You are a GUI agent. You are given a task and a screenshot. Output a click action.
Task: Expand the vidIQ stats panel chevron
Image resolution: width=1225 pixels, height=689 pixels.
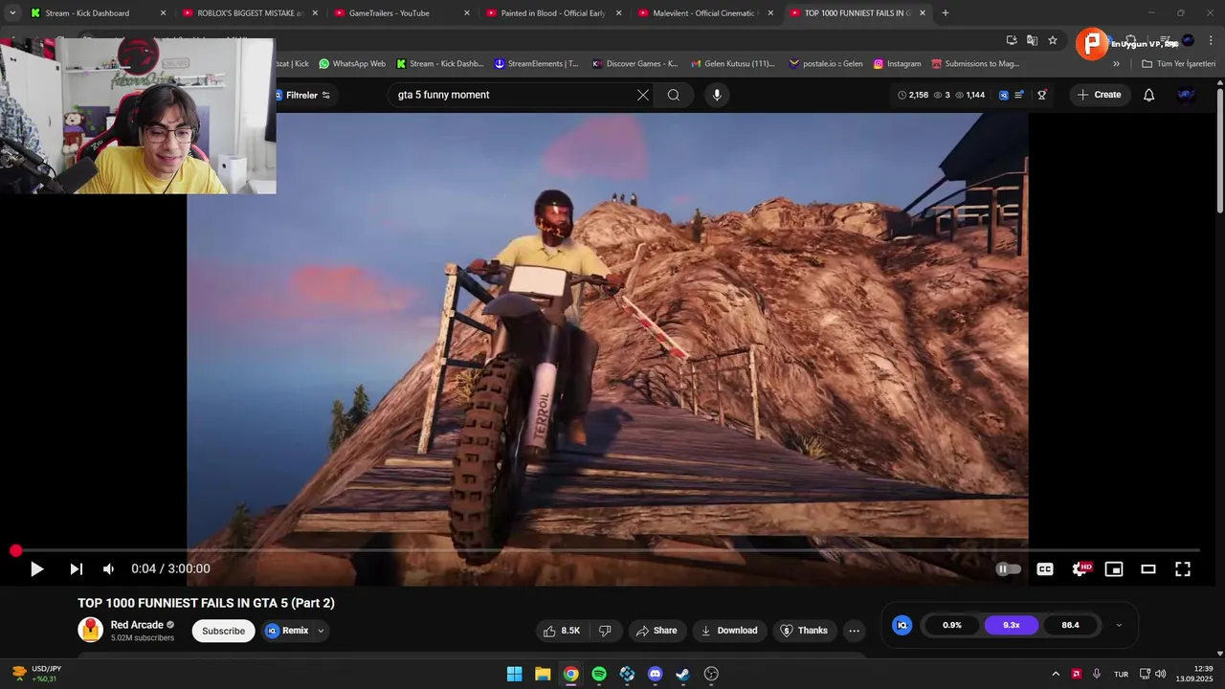pos(1119,625)
